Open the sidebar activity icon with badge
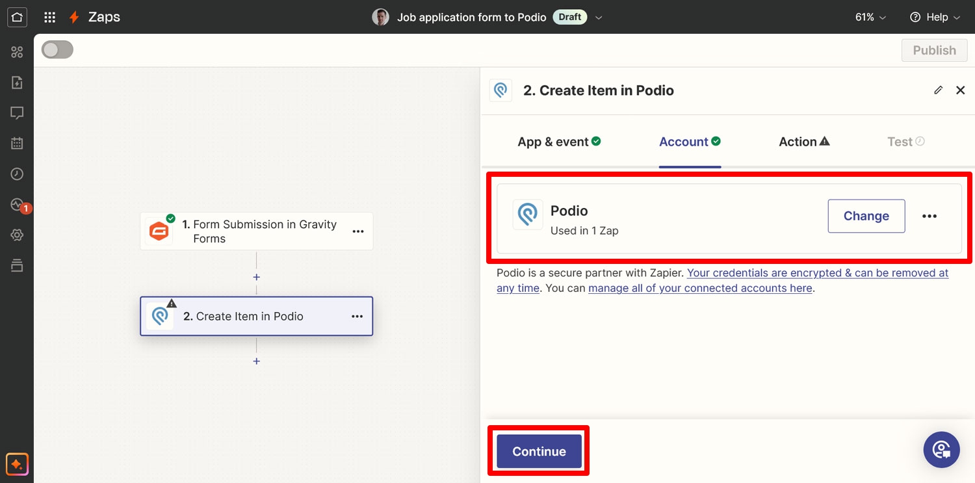The height and width of the screenshot is (483, 975). [18, 205]
